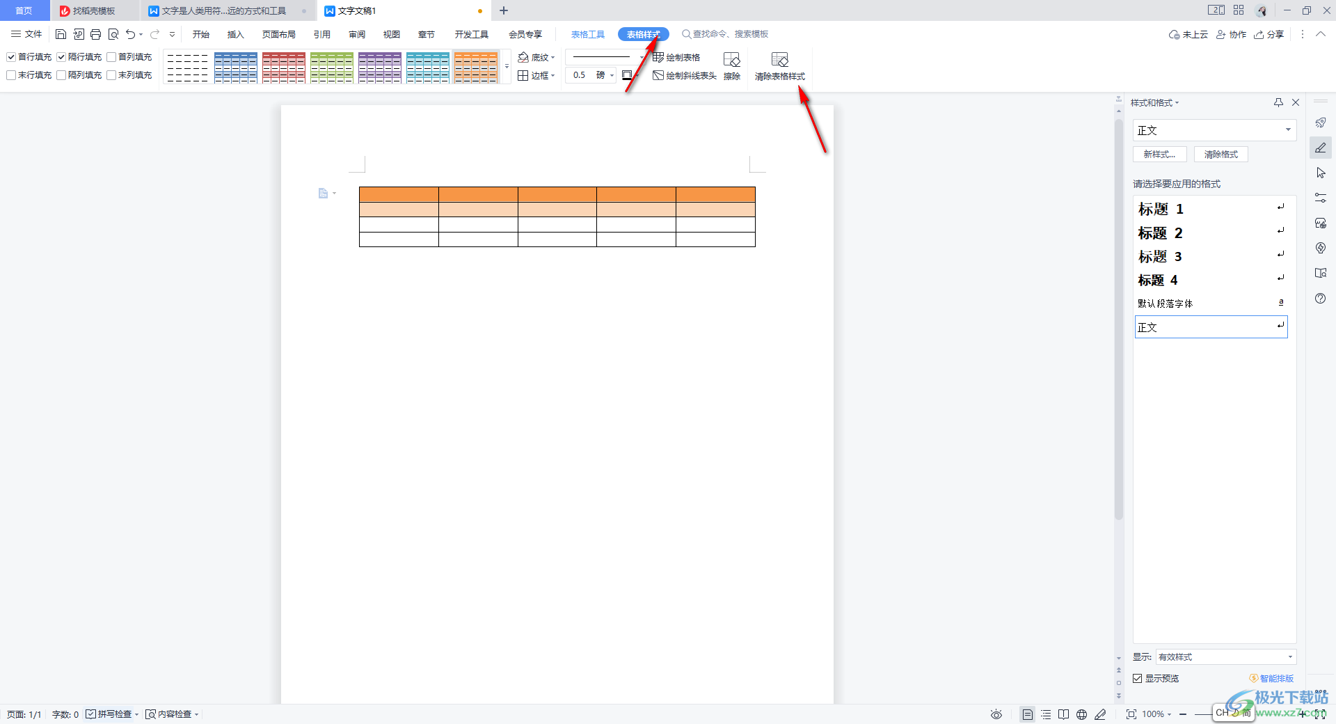Image resolution: width=1336 pixels, height=724 pixels.
Task: Close the Styles and Formatting pane
Action: [1296, 102]
